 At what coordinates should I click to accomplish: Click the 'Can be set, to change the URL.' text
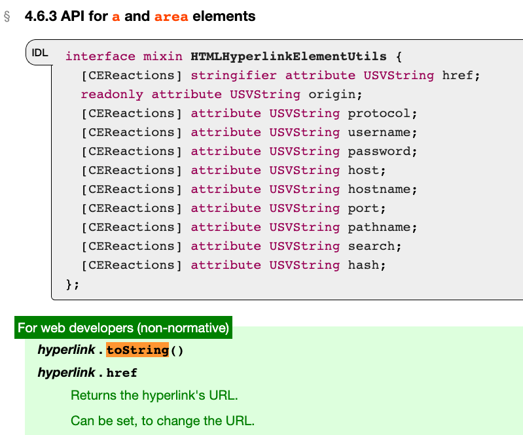[163, 421]
